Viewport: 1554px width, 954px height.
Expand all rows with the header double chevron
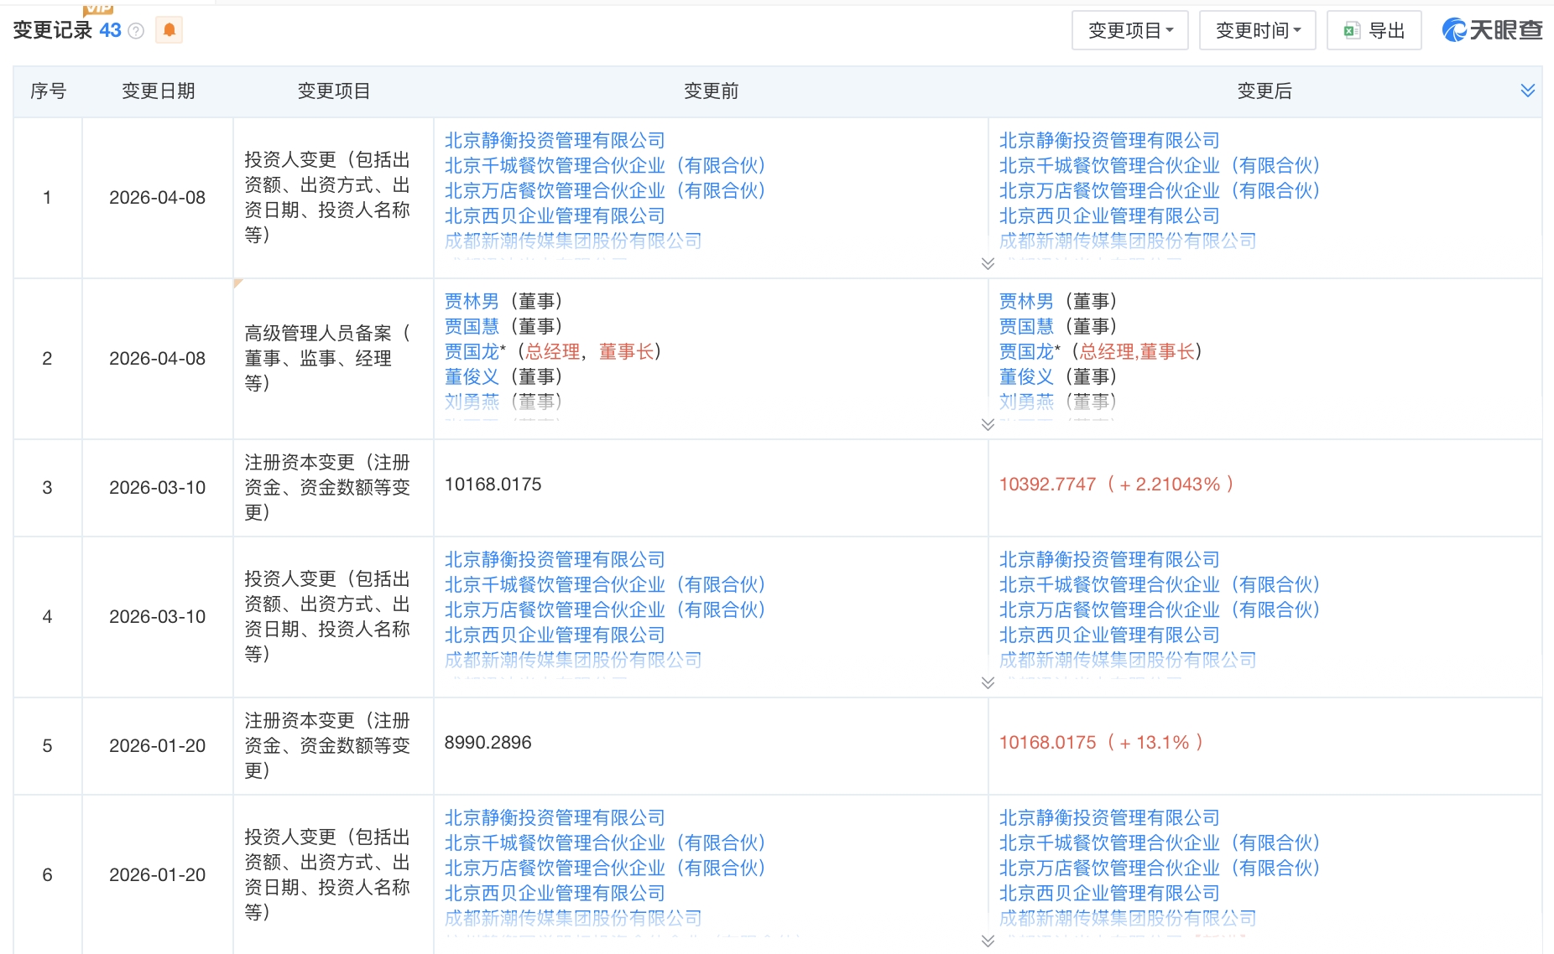pyautogui.click(x=1527, y=91)
